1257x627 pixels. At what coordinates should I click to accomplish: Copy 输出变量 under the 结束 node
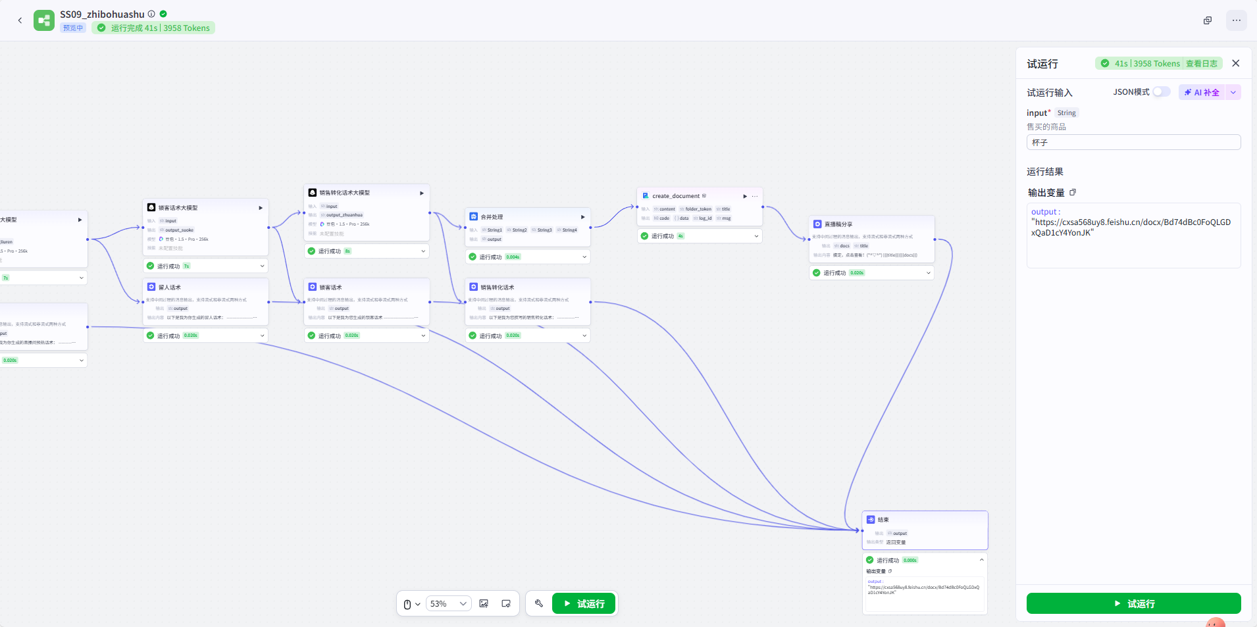click(x=890, y=571)
